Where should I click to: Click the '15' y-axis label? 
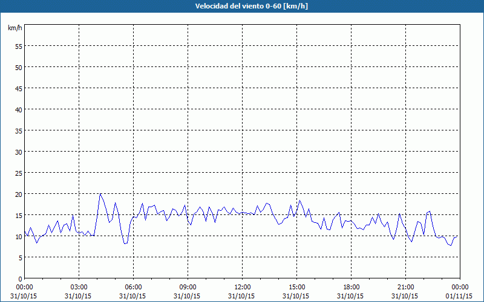[x=19, y=216]
